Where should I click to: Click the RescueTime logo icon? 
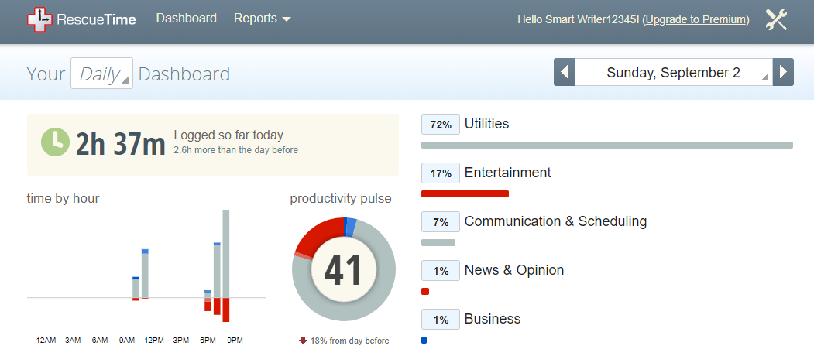coord(39,19)
